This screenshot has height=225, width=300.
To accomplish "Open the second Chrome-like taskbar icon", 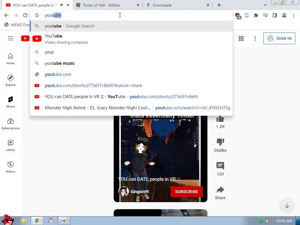I will (51, 221).
